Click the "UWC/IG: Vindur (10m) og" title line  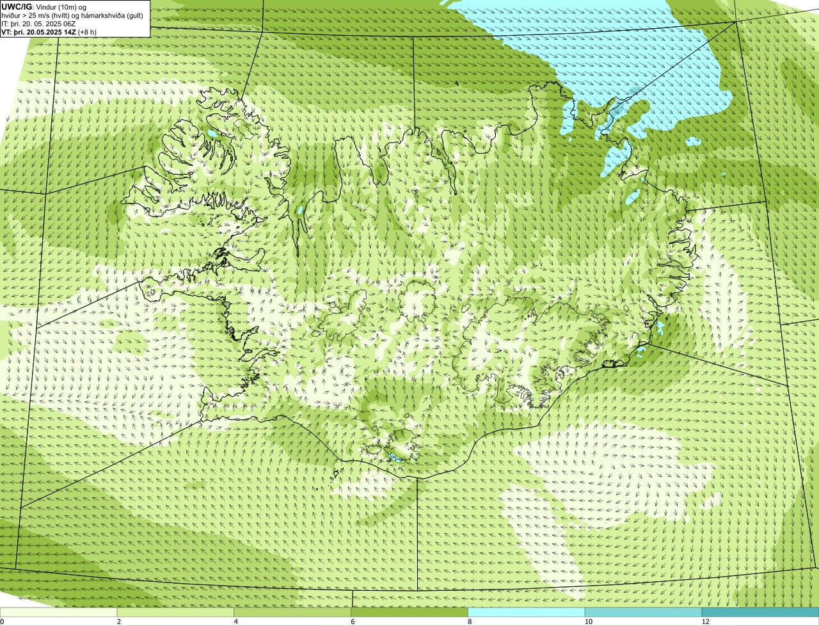click(x=45, y=6)
